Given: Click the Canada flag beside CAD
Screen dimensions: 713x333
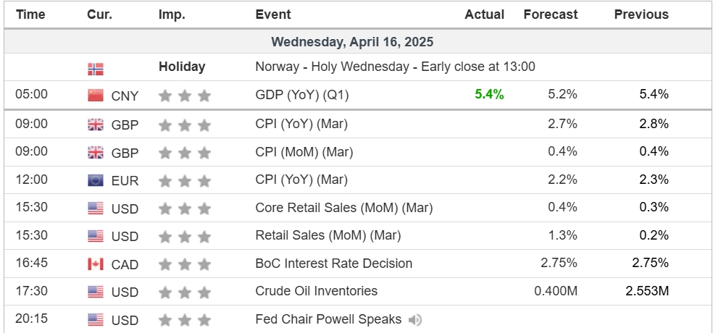Looking at the screenshot, I should coord(96,264).
